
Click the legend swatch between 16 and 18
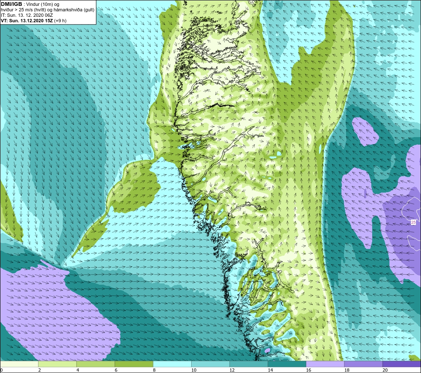pos(325,364)
